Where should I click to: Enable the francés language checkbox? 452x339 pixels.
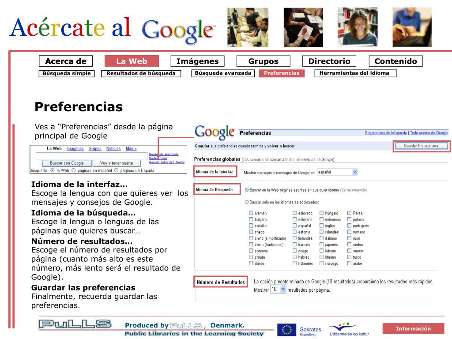pyautogui.click(x=294, y=245)
